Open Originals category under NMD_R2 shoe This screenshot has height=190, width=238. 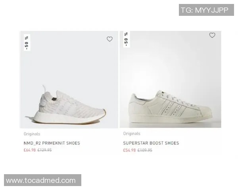pyautogui.click(x=32, y=134)
